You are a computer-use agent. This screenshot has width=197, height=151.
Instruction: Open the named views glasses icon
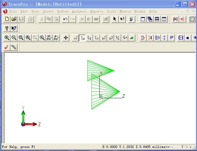tap(49, 38)
